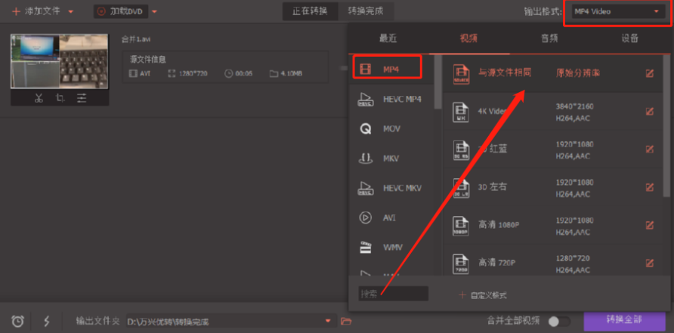Switch to the 正在转换 tab

[x=310, y=11]
